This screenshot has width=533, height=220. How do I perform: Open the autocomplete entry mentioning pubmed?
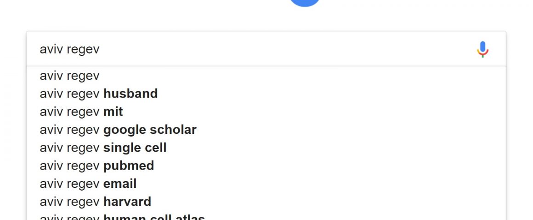click(x=266, y=165)
